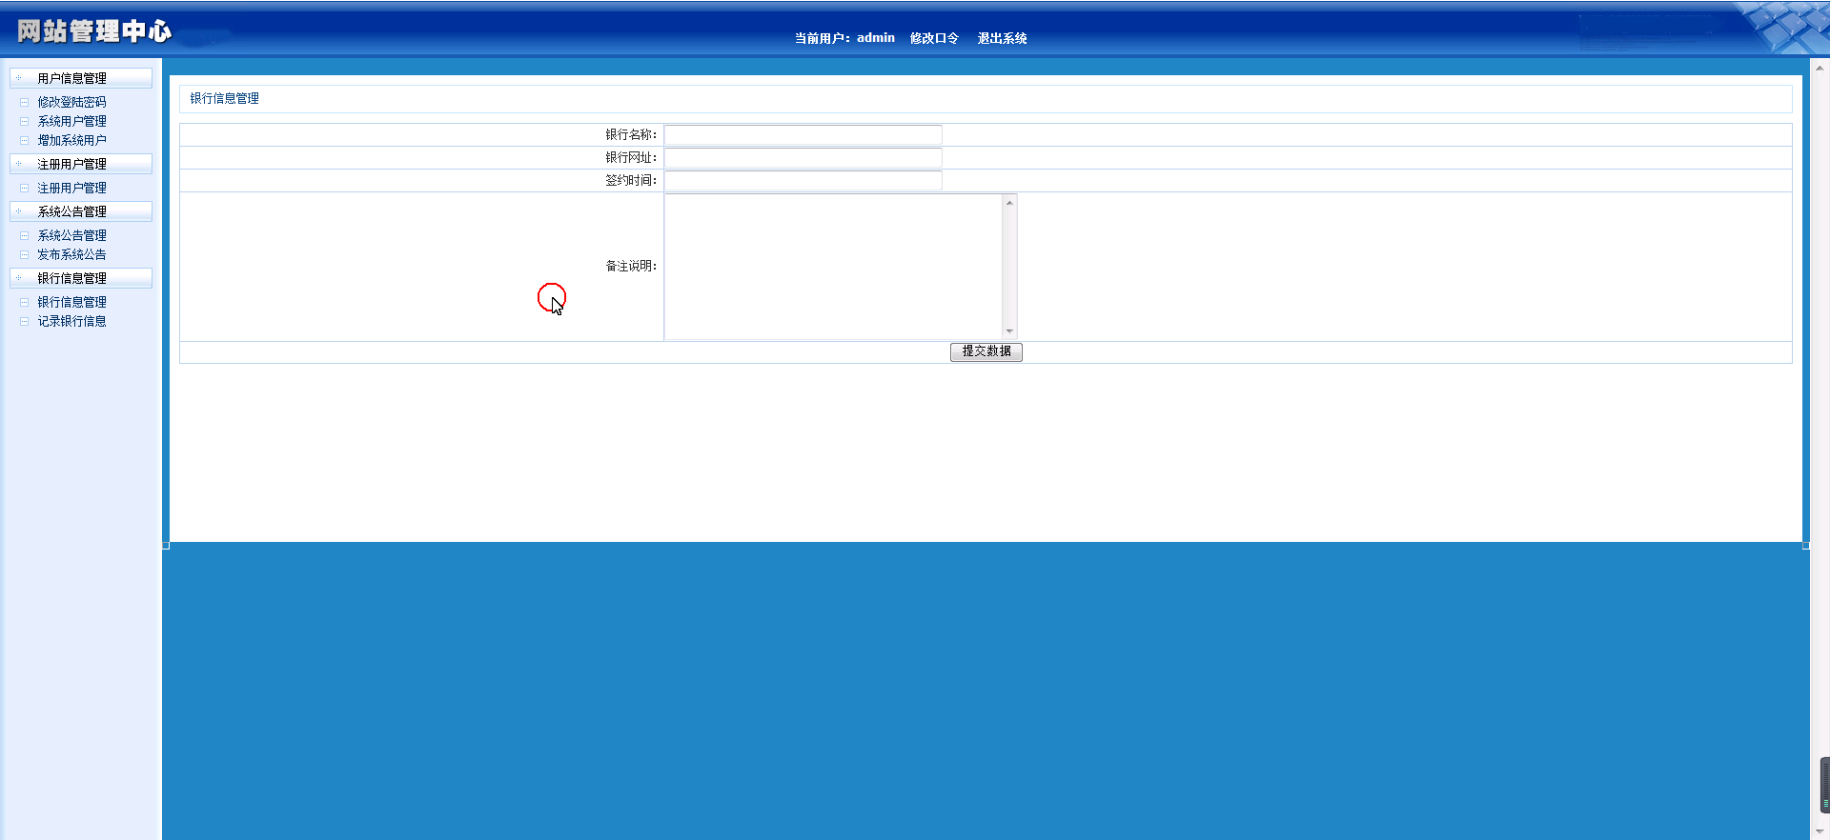Collapse the 银行信息管理 sidebar section header

(81, 278)
